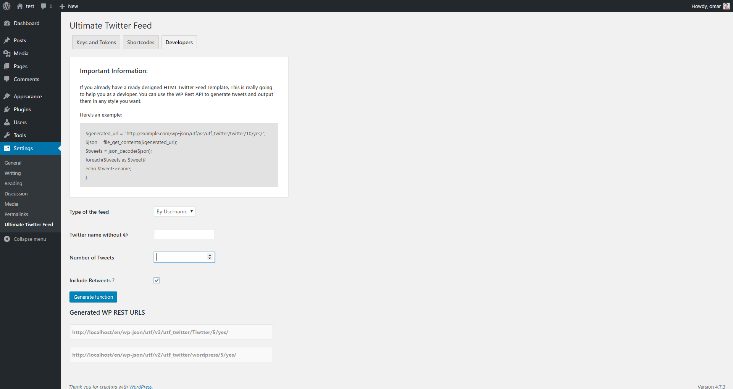Click the Appearance paintbrush icon
733x389 pixels.
(7, 96)
